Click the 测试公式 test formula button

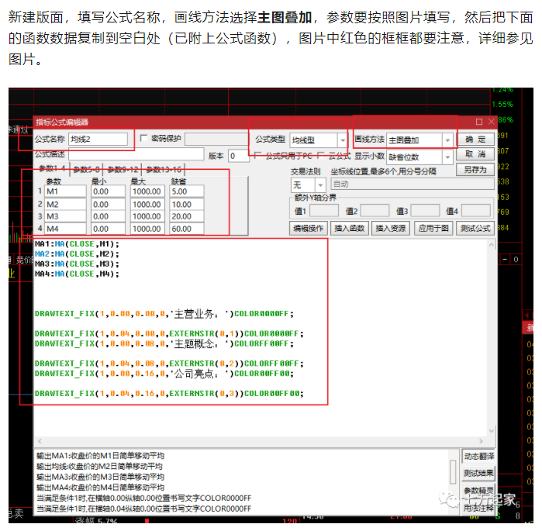(x=475, y=229)
